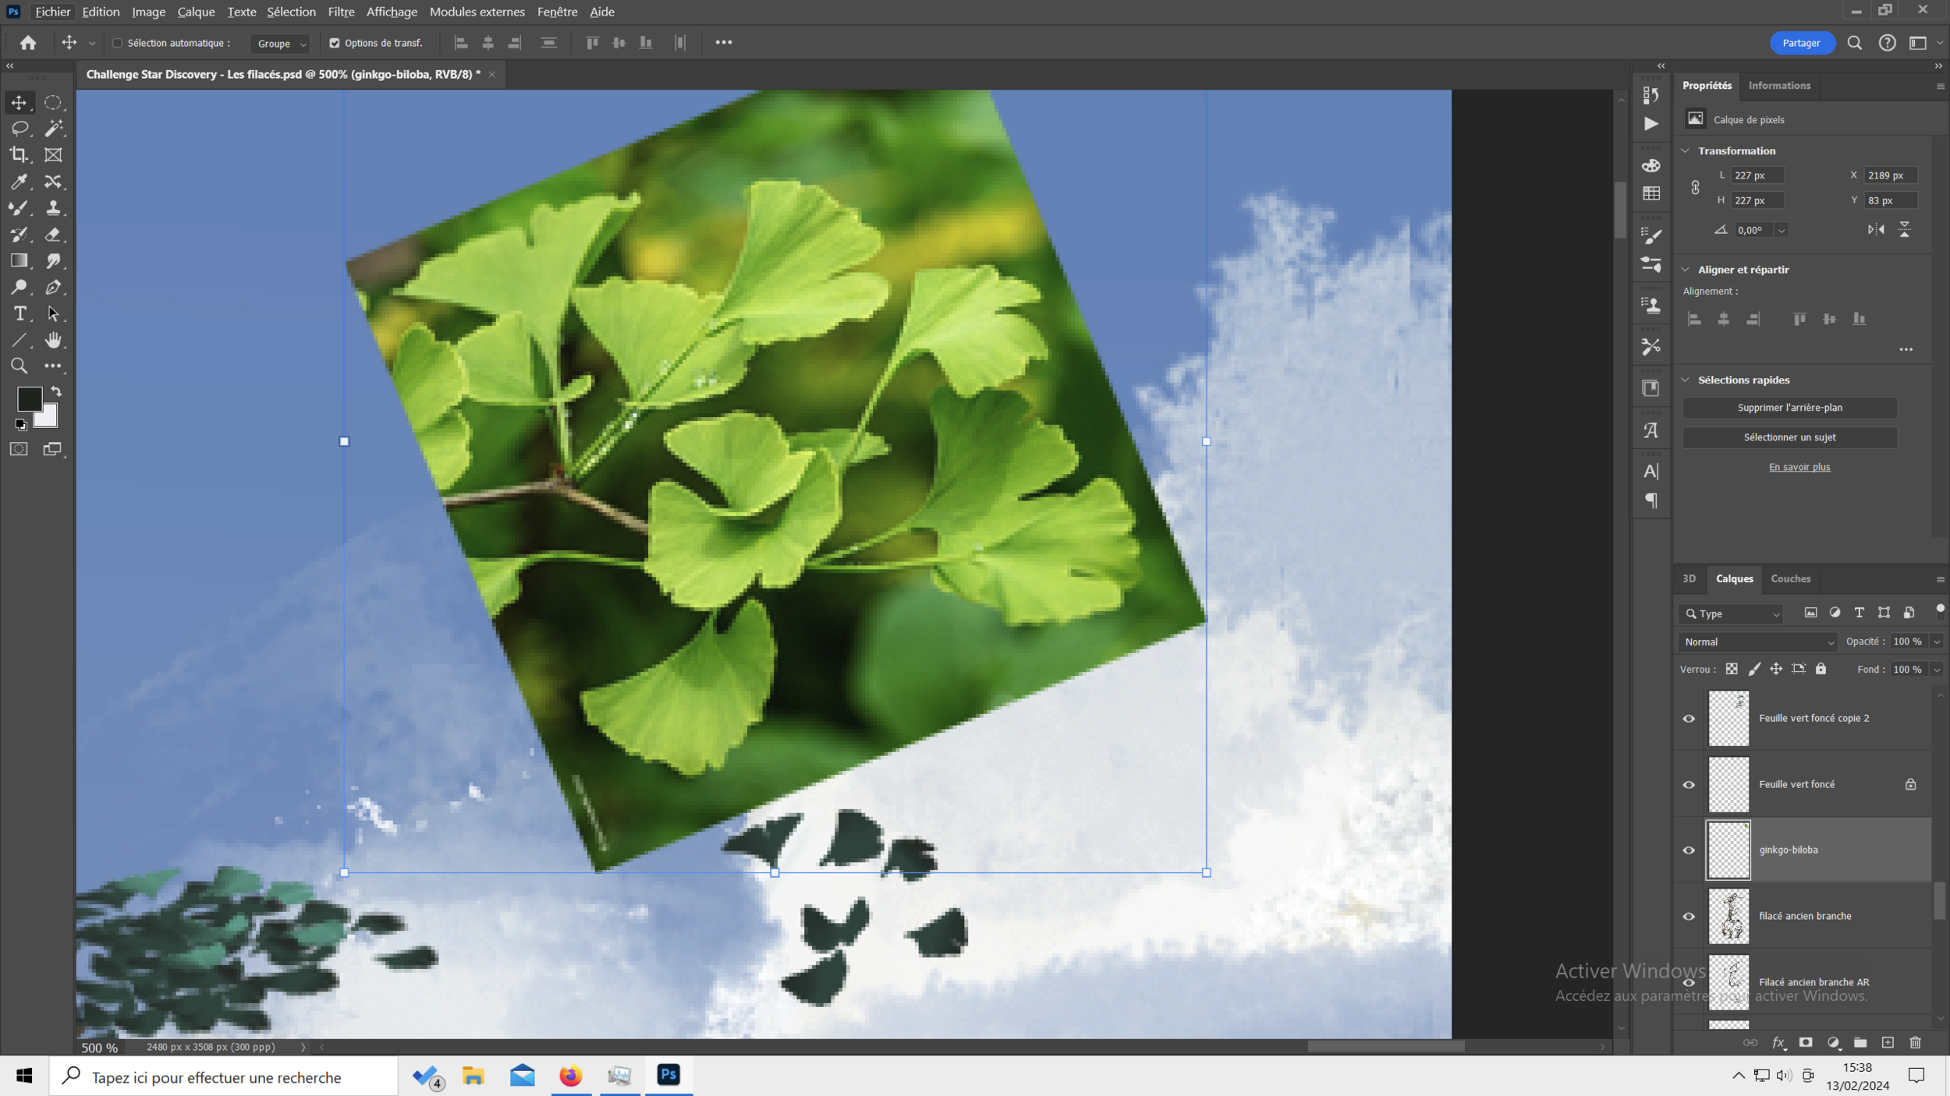Select the Horizontal Type tool

[x=19, y=313]
